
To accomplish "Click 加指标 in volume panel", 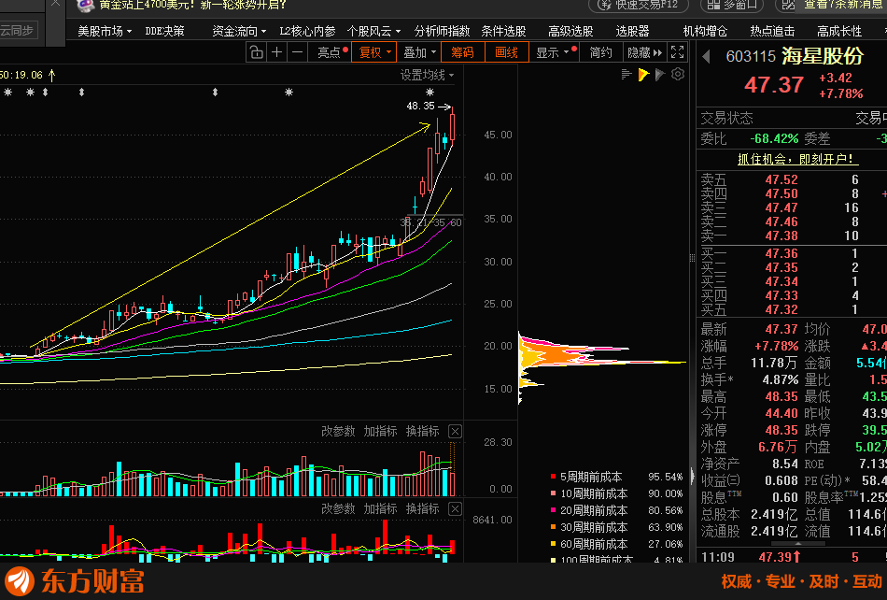I will pyautogui.click(x=380, y=432).
